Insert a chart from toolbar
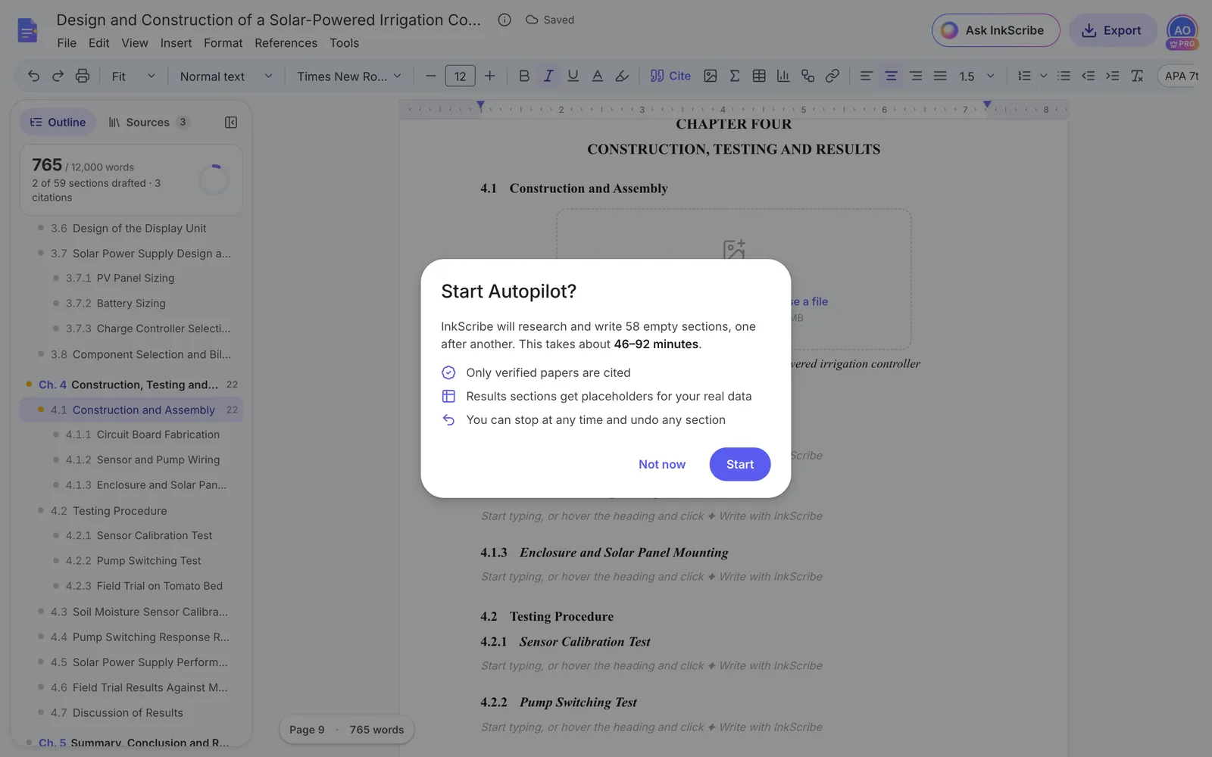The width and height of the screenshot is (1212, 757). (783, 76)
